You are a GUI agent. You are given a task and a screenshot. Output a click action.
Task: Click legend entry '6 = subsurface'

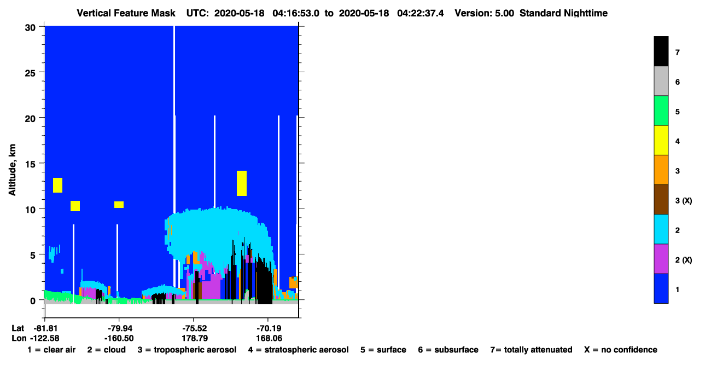[448, 350]
